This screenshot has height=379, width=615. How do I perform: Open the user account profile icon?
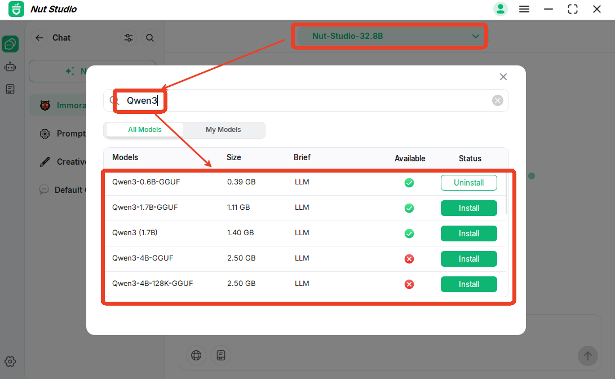point(500,9)
